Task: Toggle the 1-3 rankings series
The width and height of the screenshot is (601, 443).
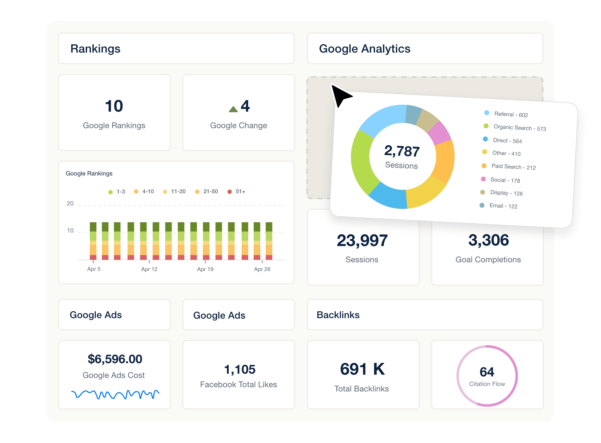Action: point(110,191)
